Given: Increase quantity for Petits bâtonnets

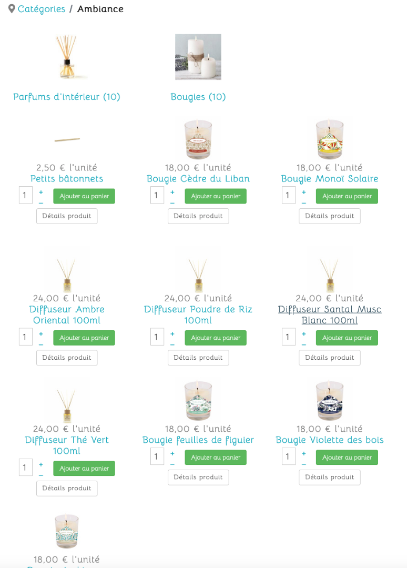Looking at the screenshot, I should (x=41, y=192).
